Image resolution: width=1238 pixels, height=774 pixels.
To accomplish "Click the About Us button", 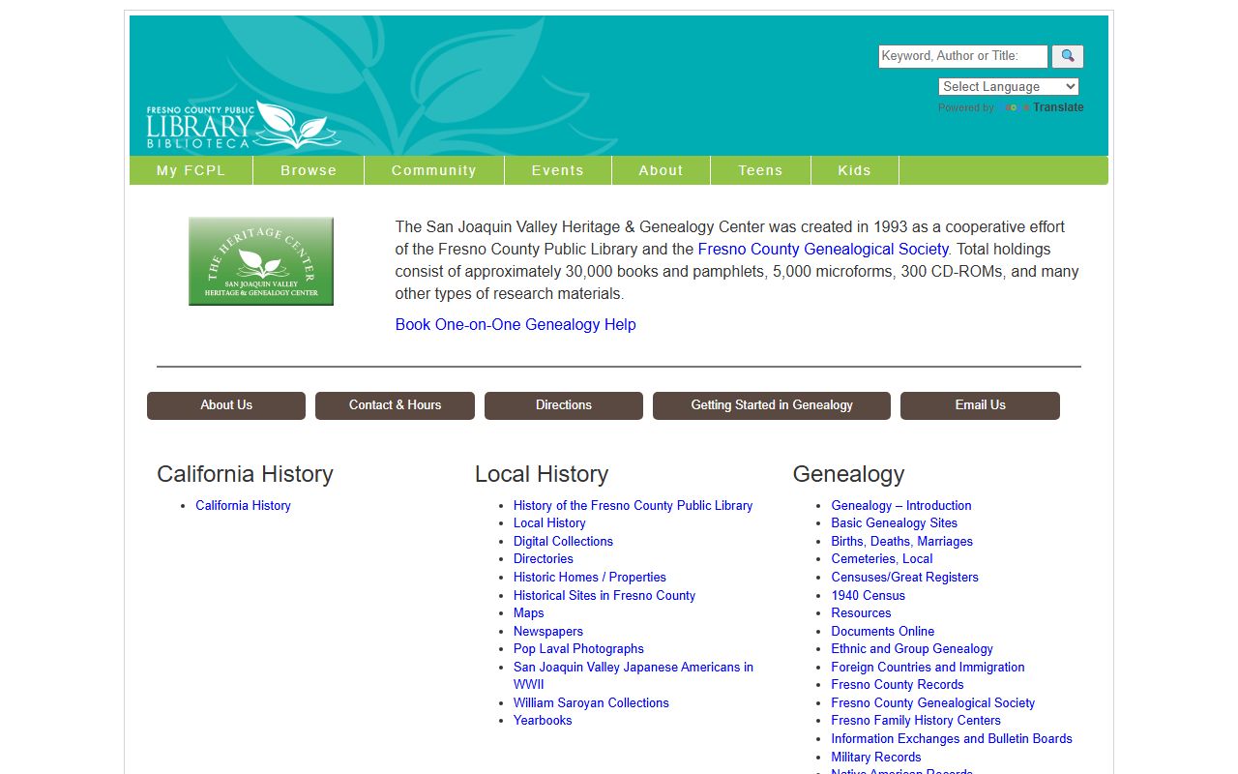I will coord(226,405).
